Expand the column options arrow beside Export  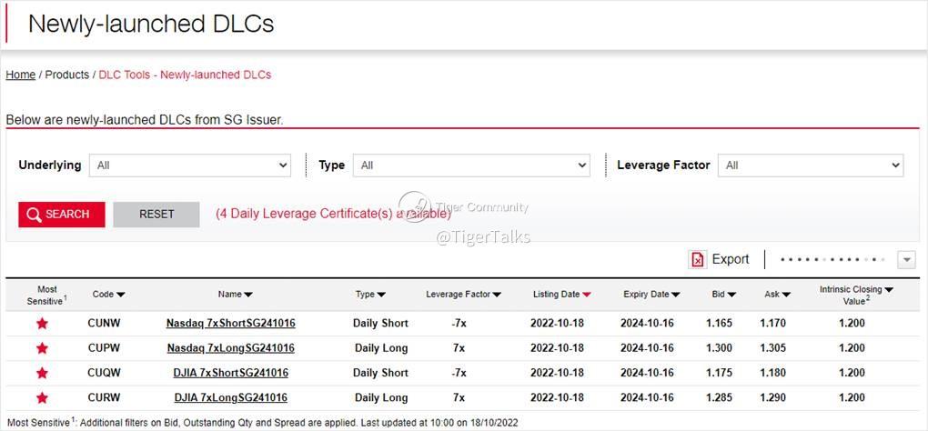click(x=906, y=259)
